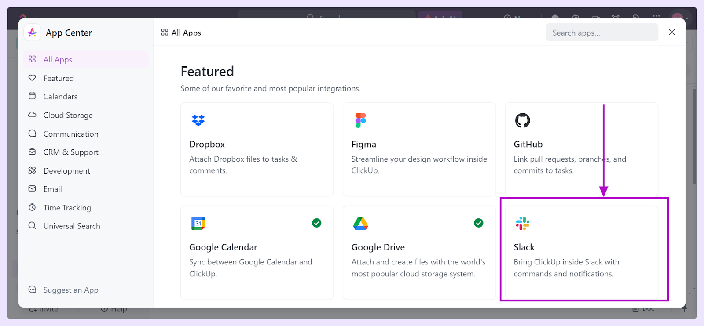704x326 pixels.
Task: Open the CRM & Support category
Action: pos(86,152)
